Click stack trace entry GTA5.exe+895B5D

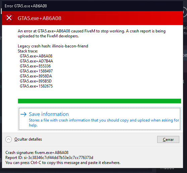36,81
